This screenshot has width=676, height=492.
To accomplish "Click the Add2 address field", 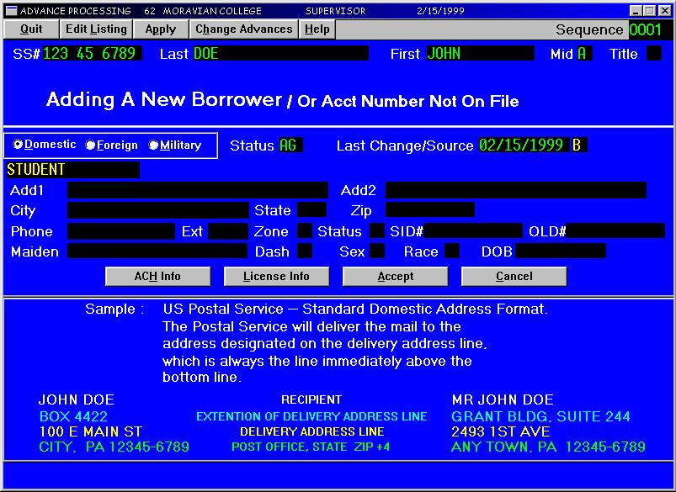I will [x=515, y=190].
